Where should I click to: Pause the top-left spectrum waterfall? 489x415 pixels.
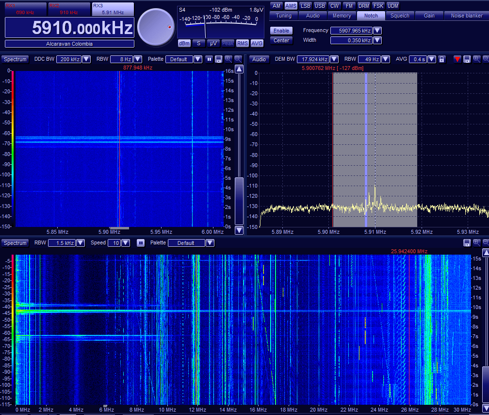coord(209,59)
